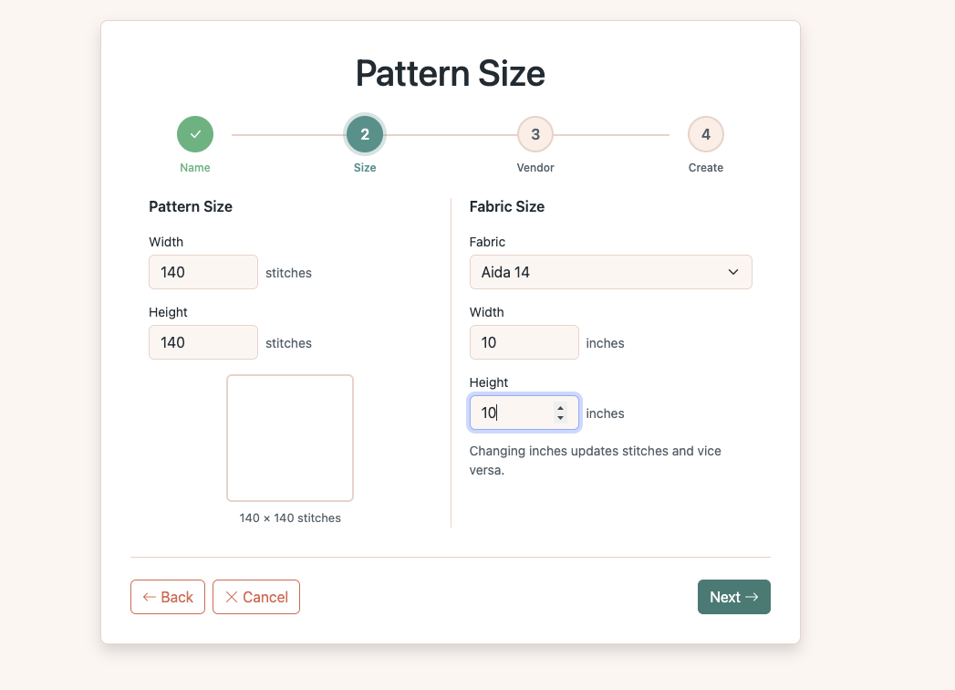The image size is (955, 690).
Task: Click the Name step label
Action: (195, 168)
